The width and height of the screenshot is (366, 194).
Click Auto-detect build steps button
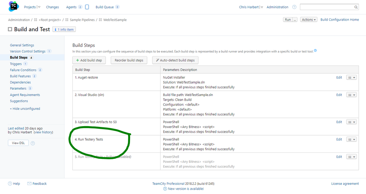(175, 60)
